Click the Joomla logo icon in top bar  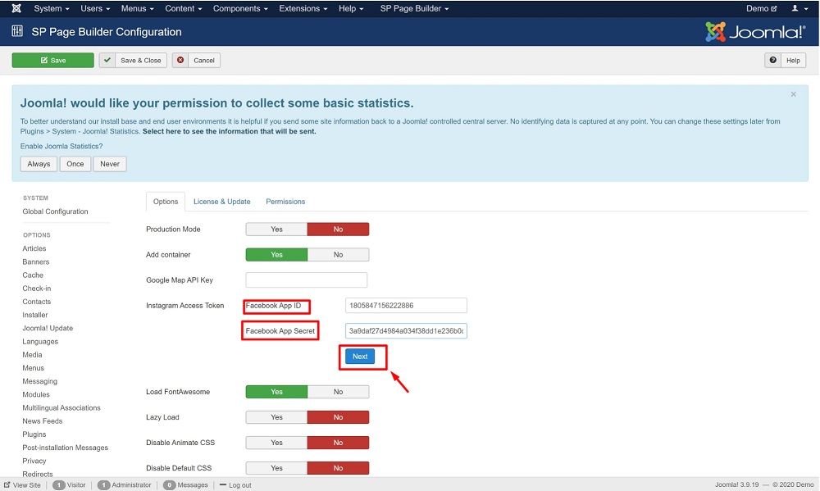pyautogui.click(x=16, y=8)
